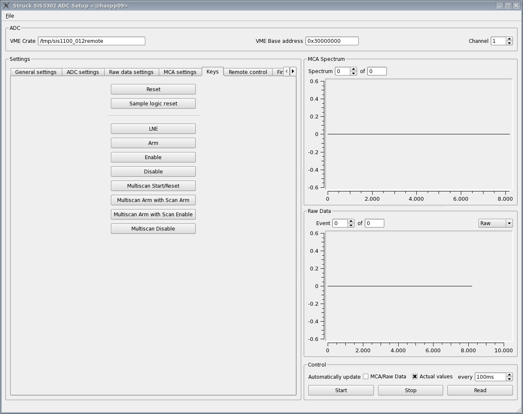Click the Reset button
Image resolution: width=523 pixels, height=414 pixels.
(153, 89)
